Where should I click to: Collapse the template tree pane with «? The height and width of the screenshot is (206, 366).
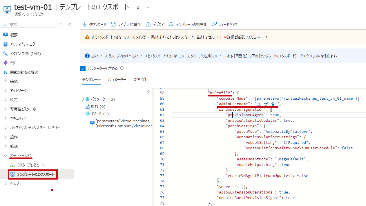(x=149, y=92)
